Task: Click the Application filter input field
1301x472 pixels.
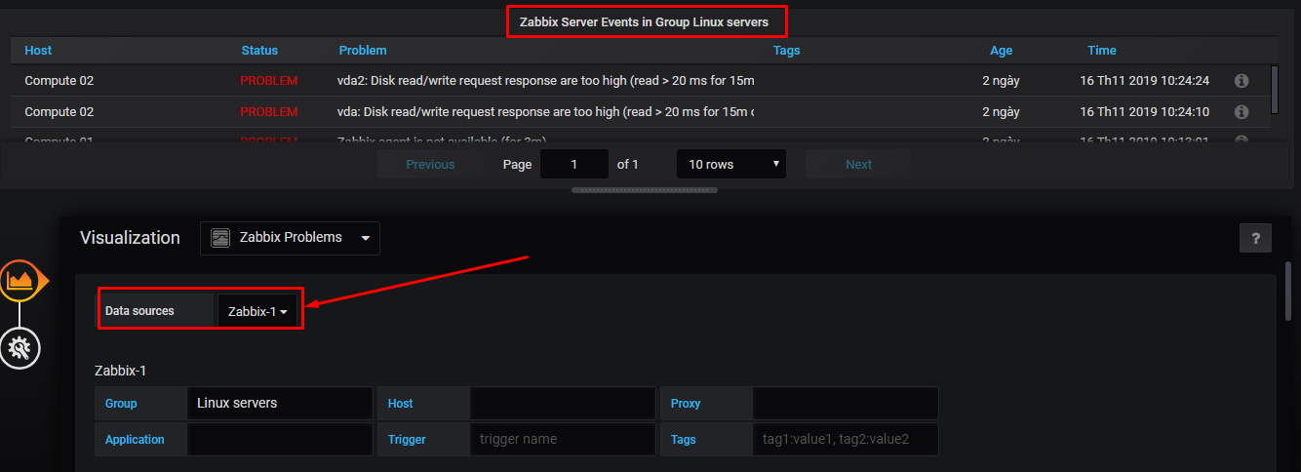Action: pyautogui.click(x=280, y=440)
